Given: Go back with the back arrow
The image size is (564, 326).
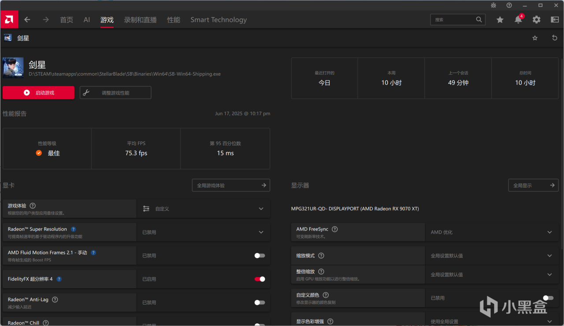Looking at the screenshot, I should pyautogui.click(x=27, y=20).
